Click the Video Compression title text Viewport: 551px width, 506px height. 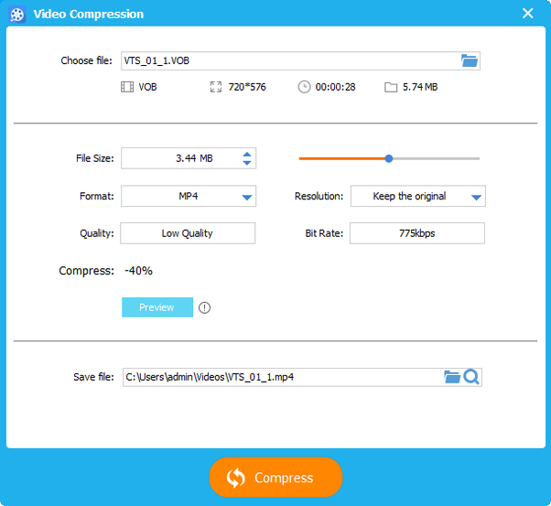pyautogui.click(x=89, y=15)
